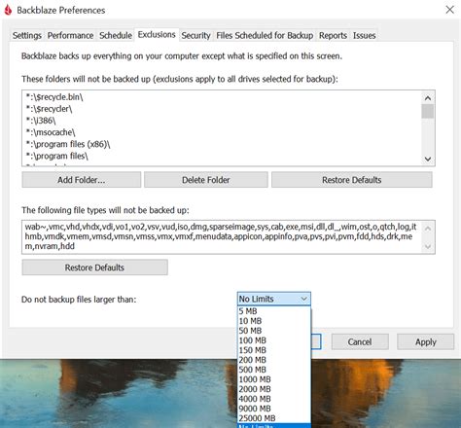Click file types box scroll up arrow
461x428 pixels.
click(x=428, y=229)
